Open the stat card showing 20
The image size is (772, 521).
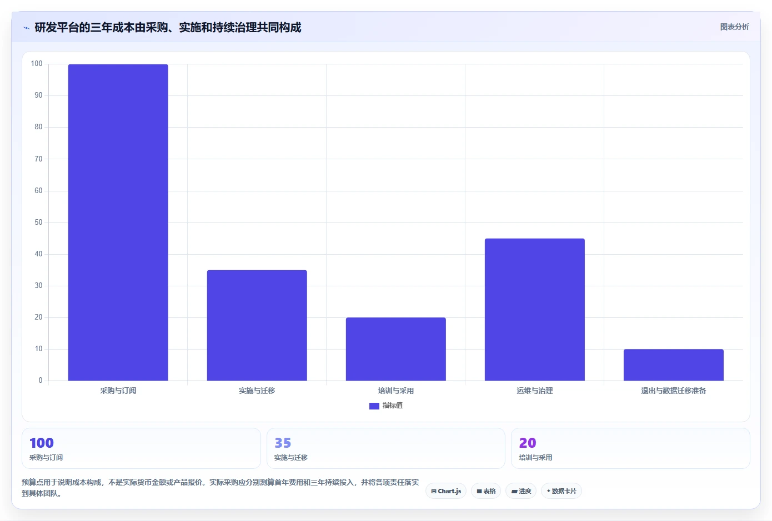tap(630, 448)
